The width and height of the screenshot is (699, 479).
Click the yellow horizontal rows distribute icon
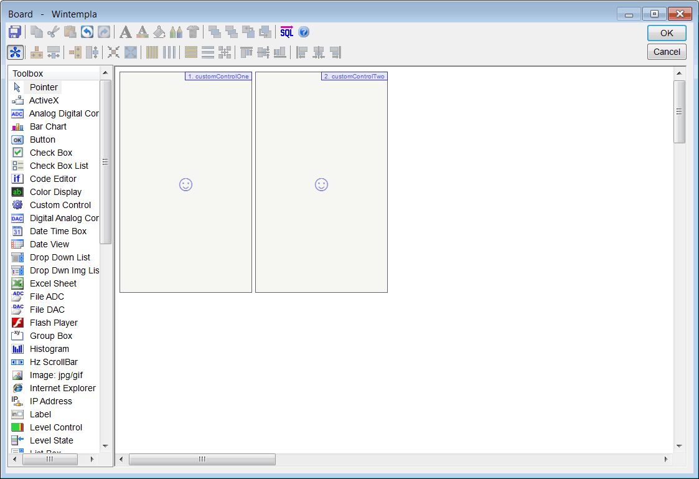(191, 52)
